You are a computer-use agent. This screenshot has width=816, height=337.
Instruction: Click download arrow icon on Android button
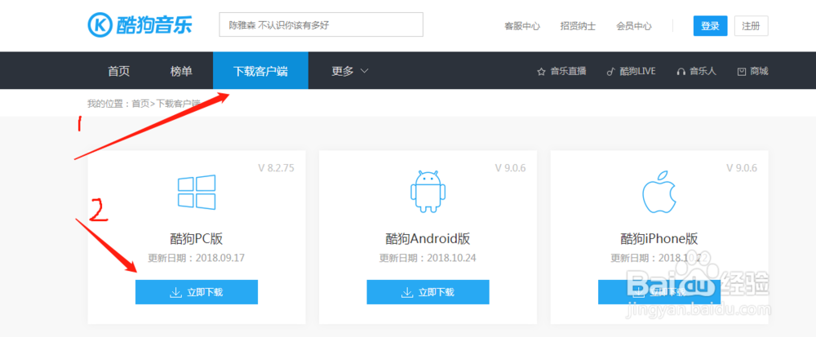coord(406,292)
